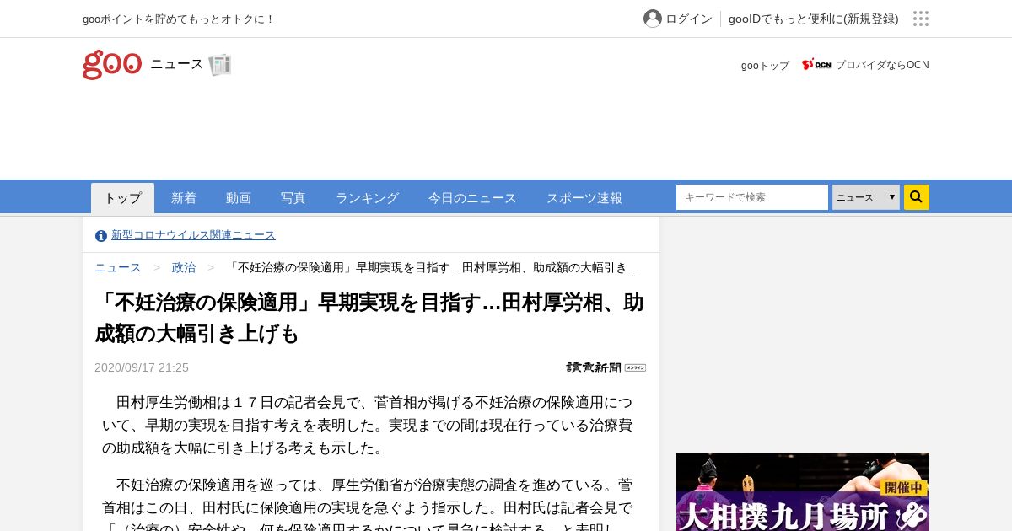The height and width of the screenshot is (531, 1012).
Task: Click the 読売新聞 source logo
Action: (606, 367)
